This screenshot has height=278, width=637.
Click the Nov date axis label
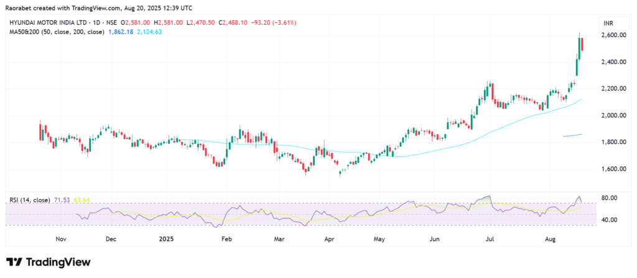click(x=60, y=239)
